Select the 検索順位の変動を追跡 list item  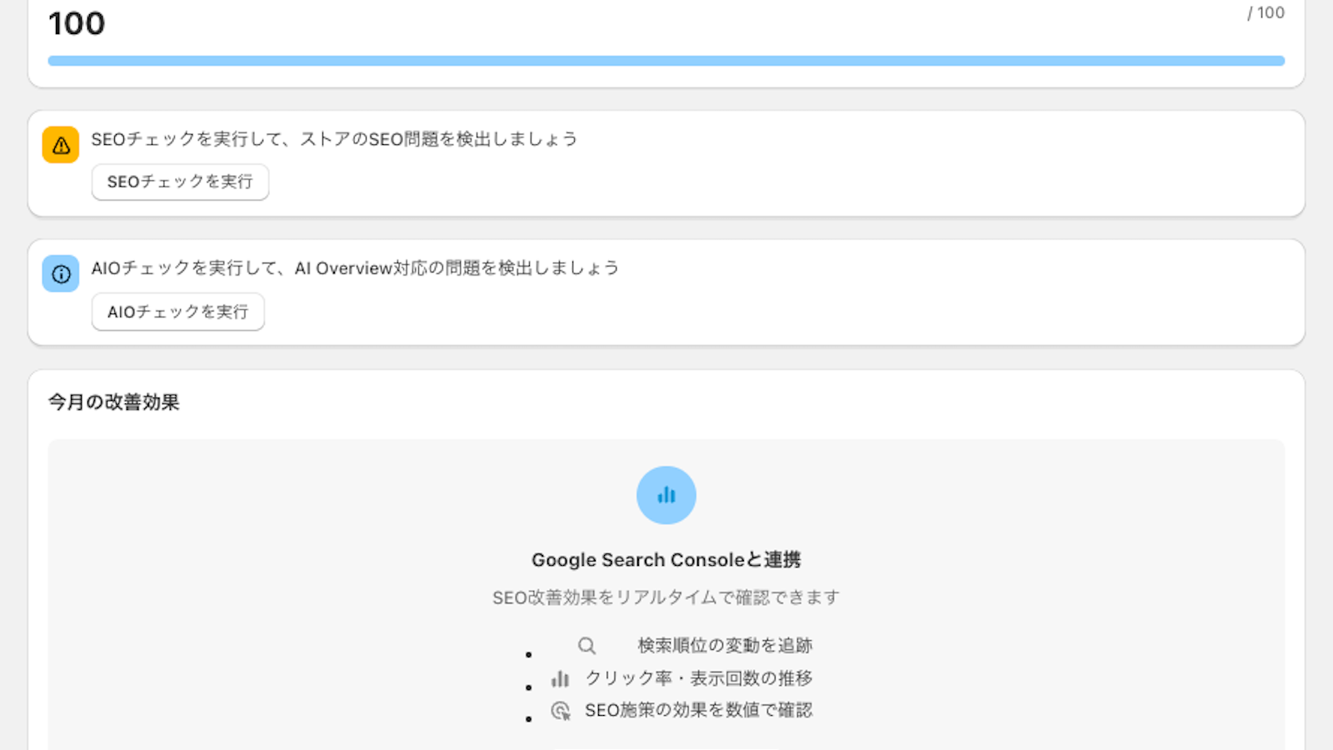(725, 646)
